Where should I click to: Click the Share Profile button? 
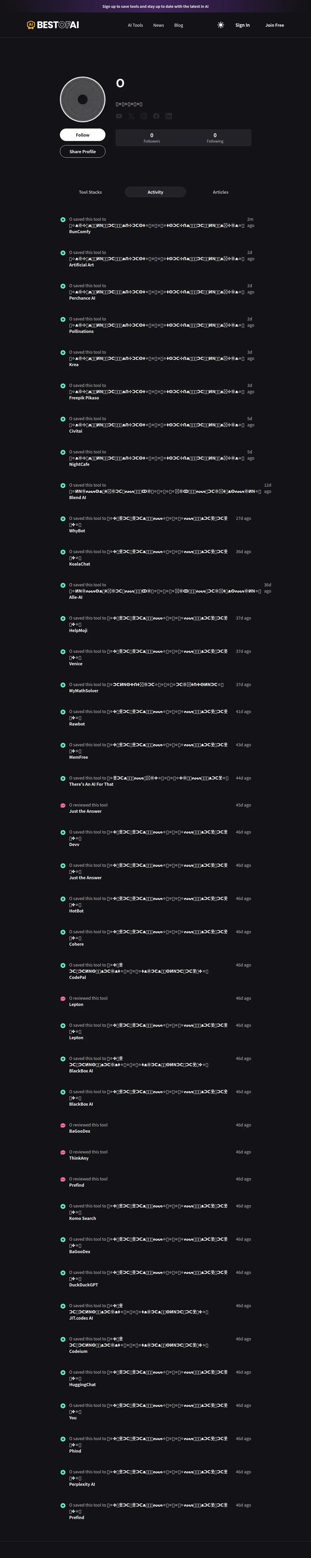(x=83, y=152)
